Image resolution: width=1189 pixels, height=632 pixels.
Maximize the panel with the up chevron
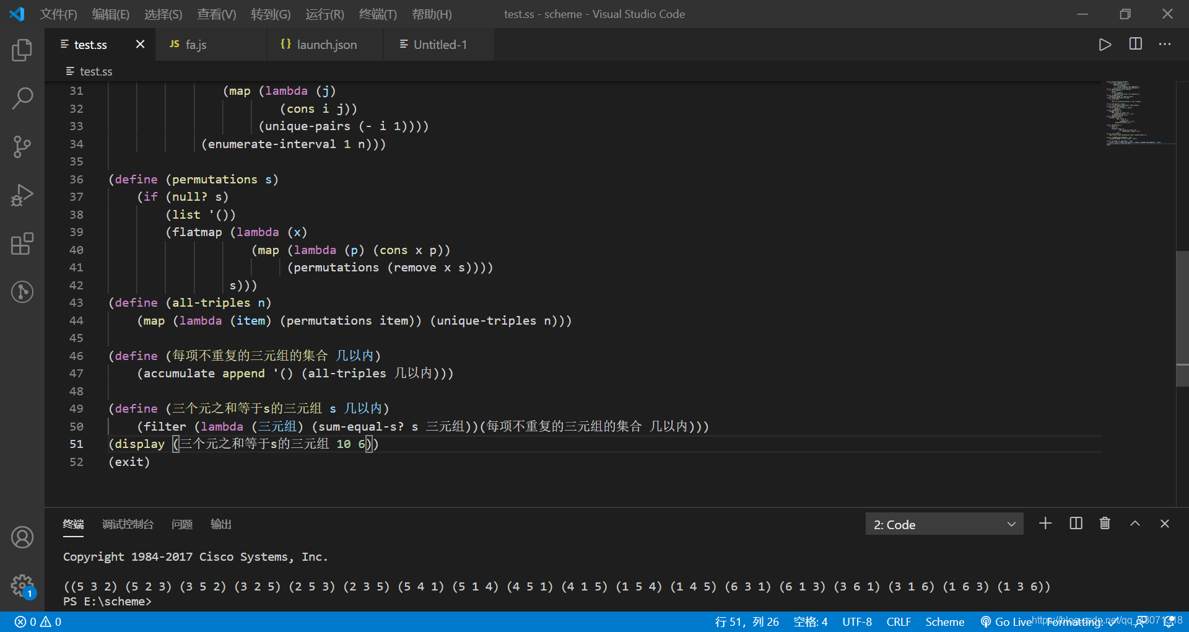pos(1135,524)
